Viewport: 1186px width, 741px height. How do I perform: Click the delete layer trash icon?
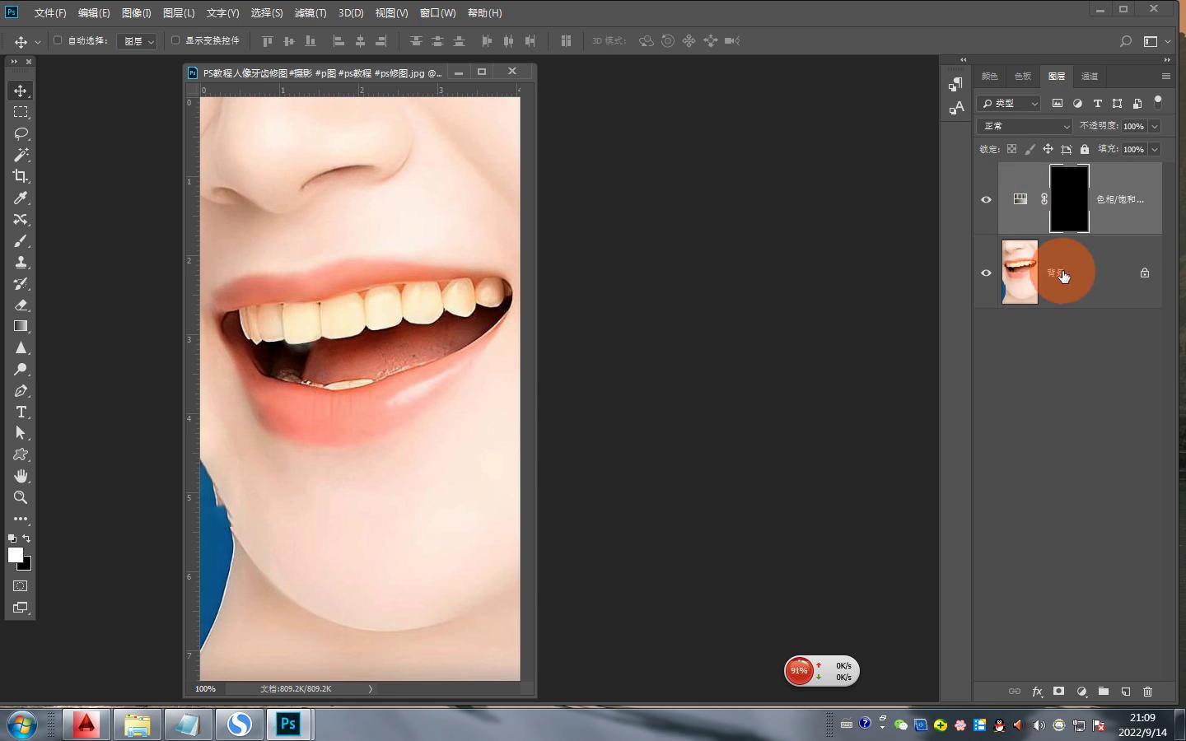click(1147, 692)
